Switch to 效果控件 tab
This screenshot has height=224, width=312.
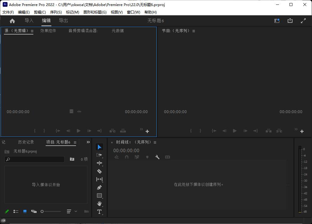(48, 31)
